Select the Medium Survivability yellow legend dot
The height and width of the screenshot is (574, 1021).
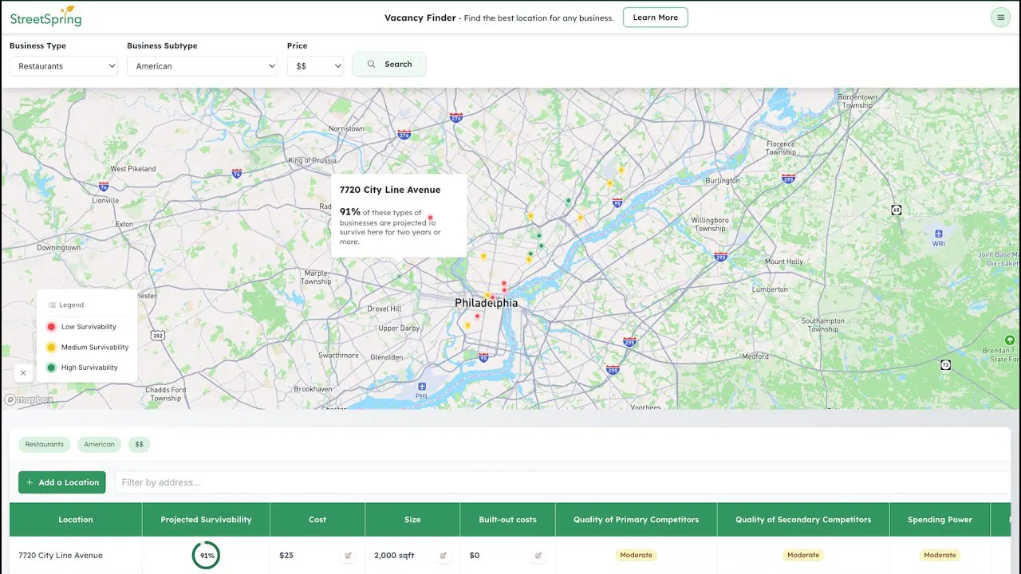pos(51,348)
